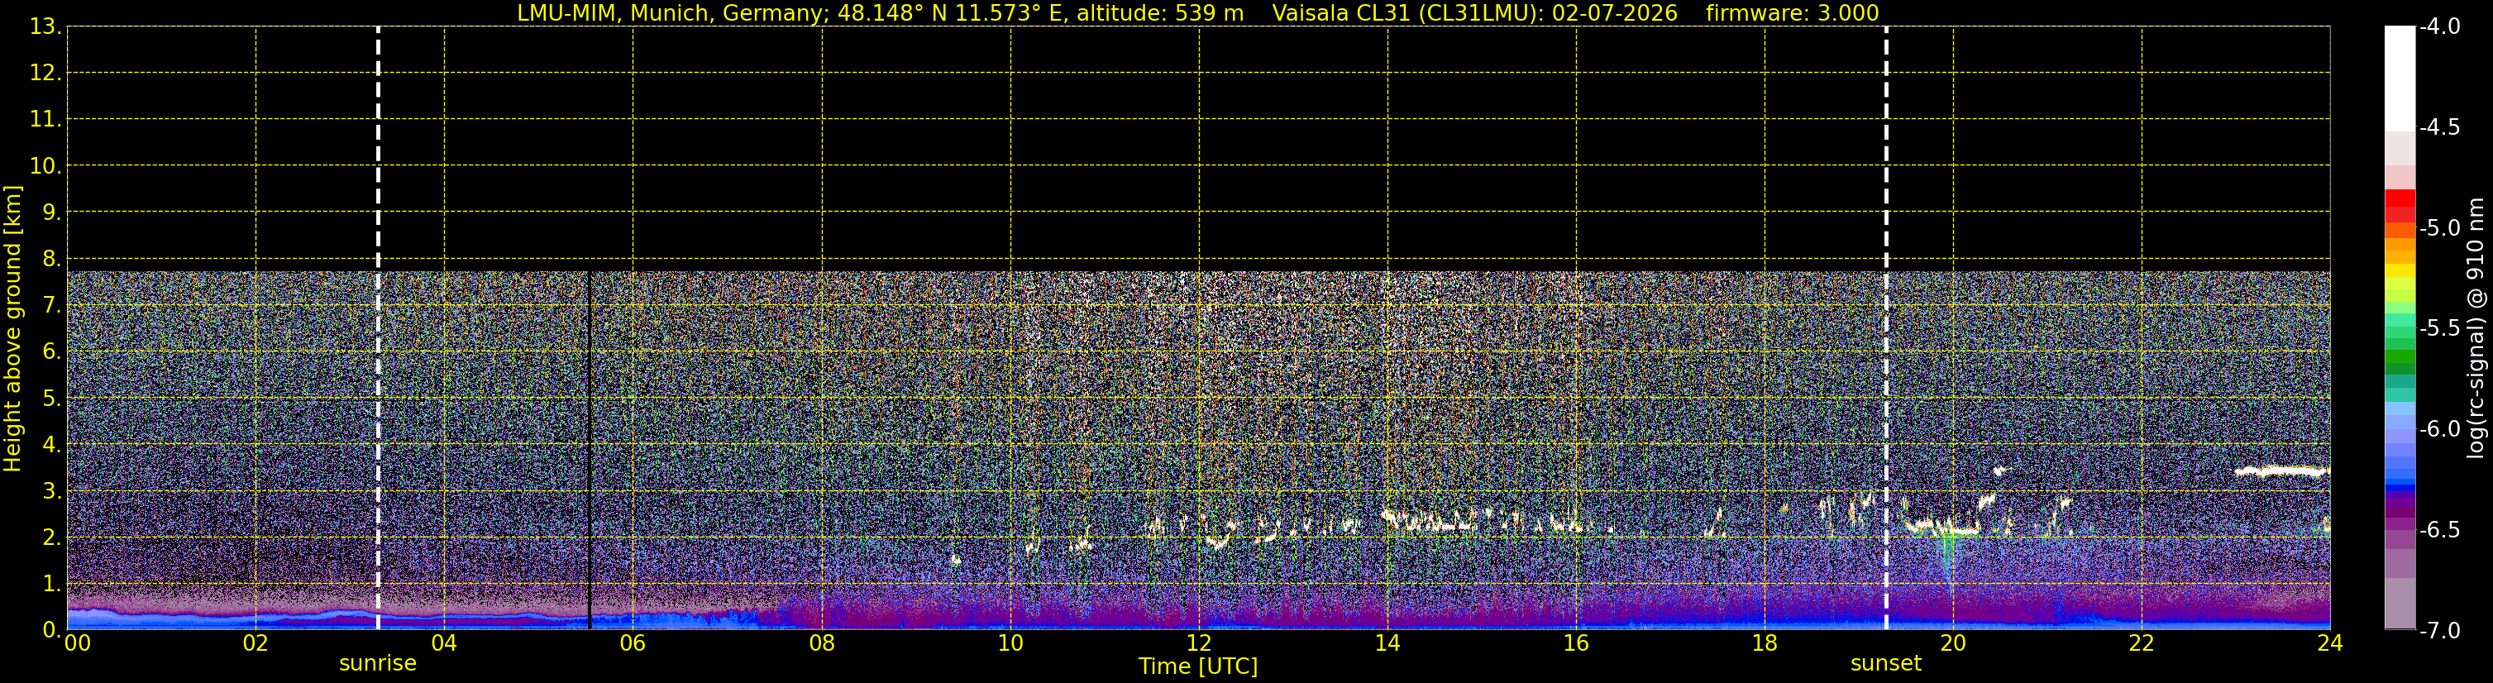The image size is (2493, 683).
Task: Click the 24 hour tick on time axis
Action: pyautogui.click(x=2330, y=643)
